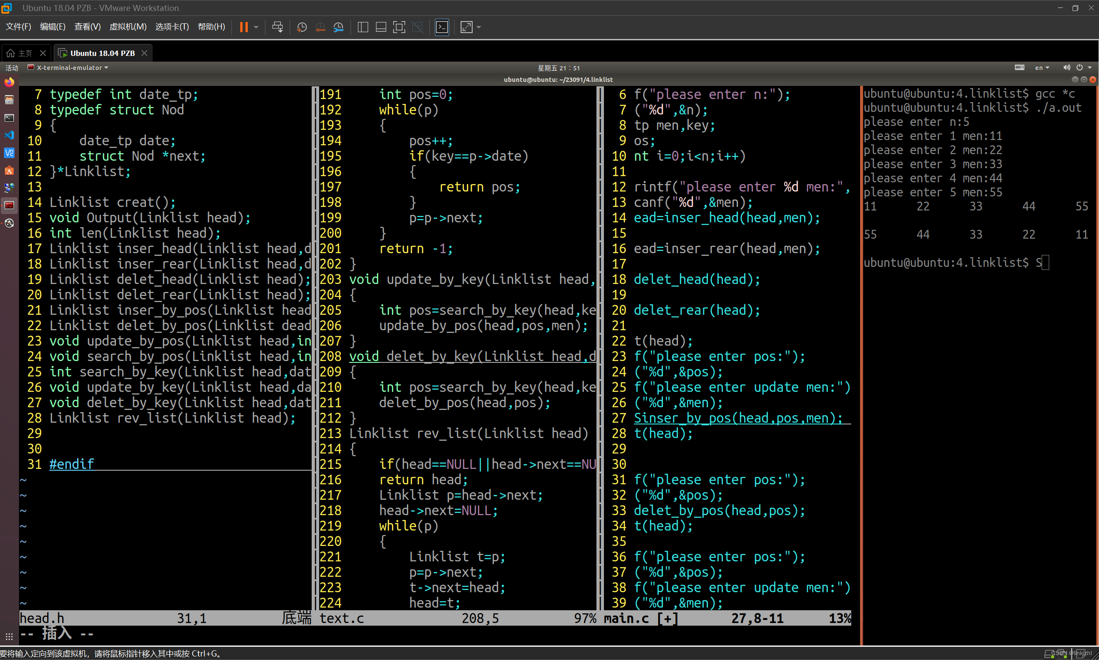
Task: Toggle the thumbnail bar visibility
Action: [381, 27]
